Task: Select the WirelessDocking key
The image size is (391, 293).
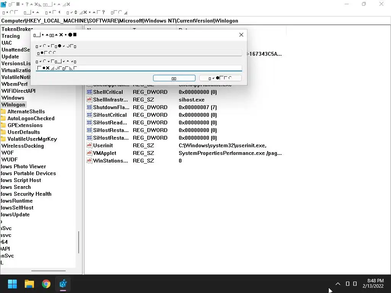Action: point(23,146)
